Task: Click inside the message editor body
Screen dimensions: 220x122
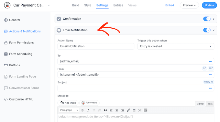Action: [x=136, y=118]
